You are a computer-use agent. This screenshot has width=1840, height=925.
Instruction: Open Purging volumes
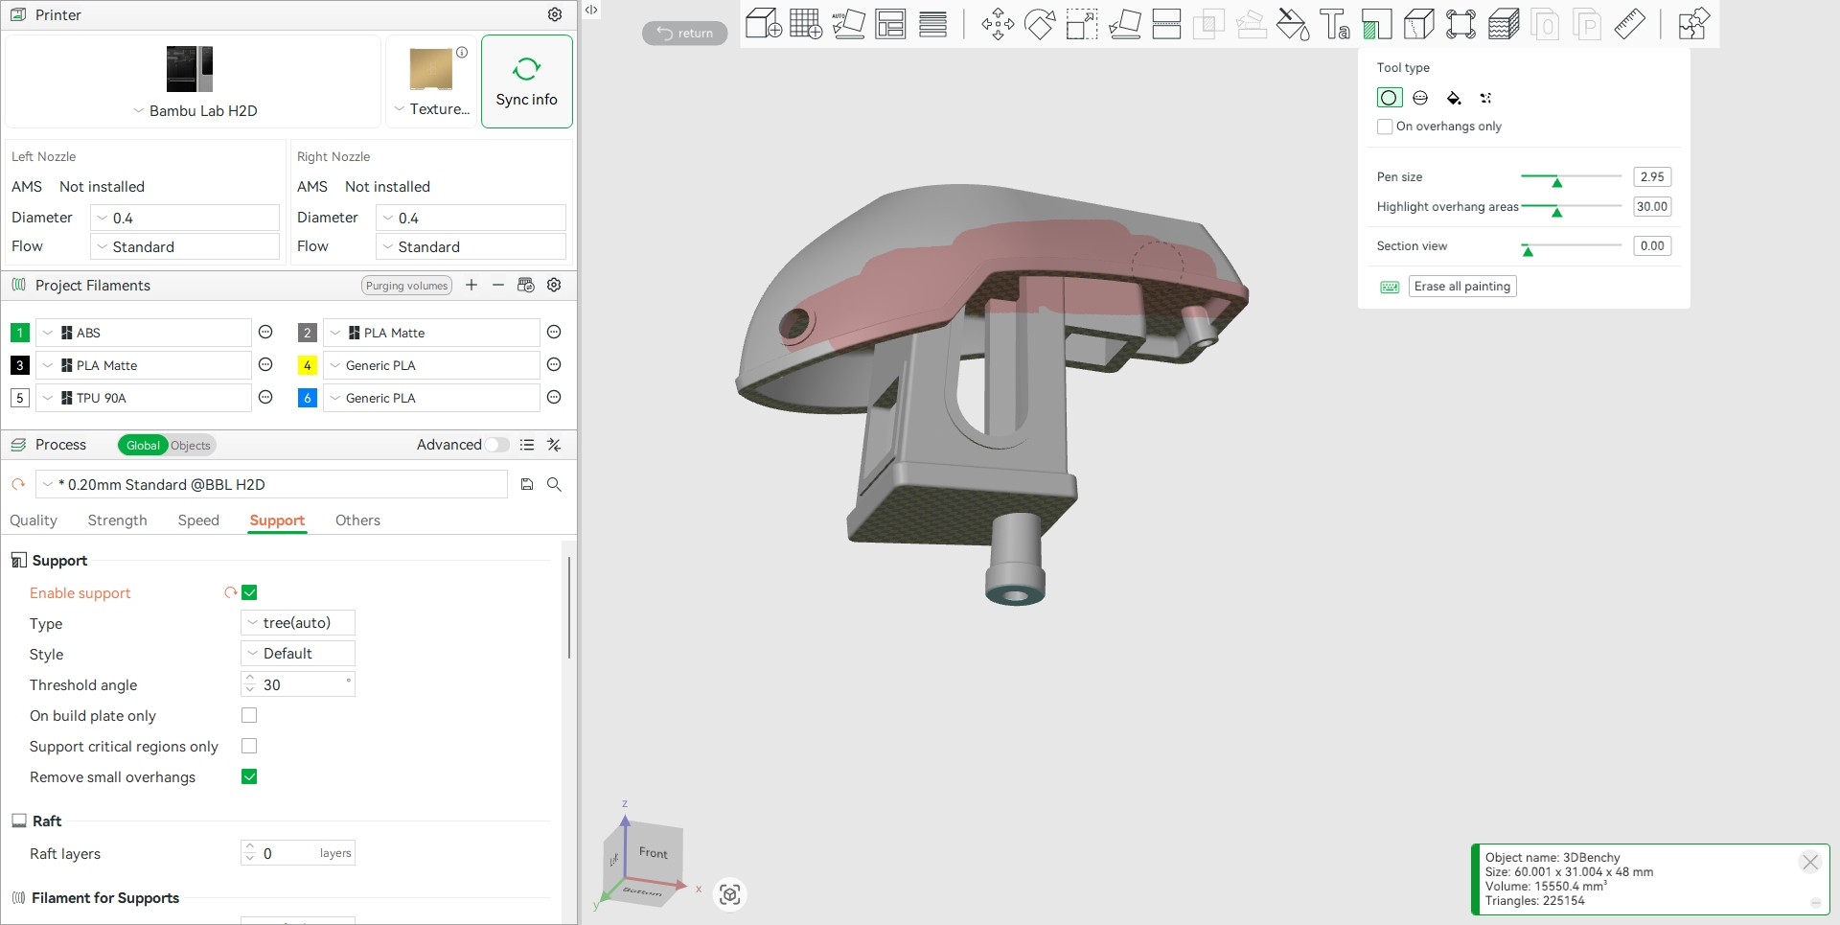pyautogui.click(x=406, y=286)
